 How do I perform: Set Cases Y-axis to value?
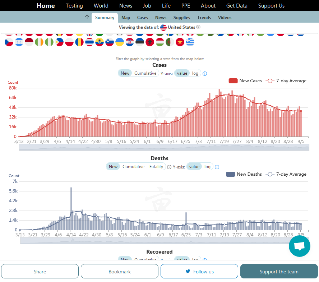182,73
